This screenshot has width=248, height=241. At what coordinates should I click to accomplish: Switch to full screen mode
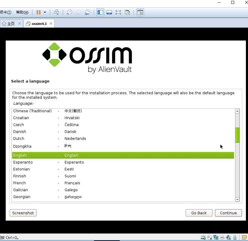click(118, 12)
